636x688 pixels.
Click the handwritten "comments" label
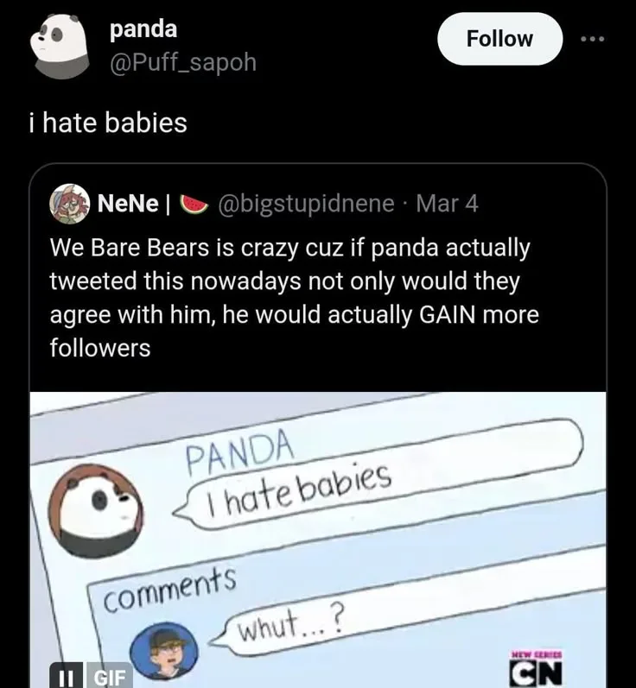coord(169,587)
